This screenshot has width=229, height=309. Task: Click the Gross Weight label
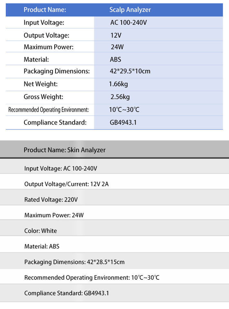click(43, 97)
